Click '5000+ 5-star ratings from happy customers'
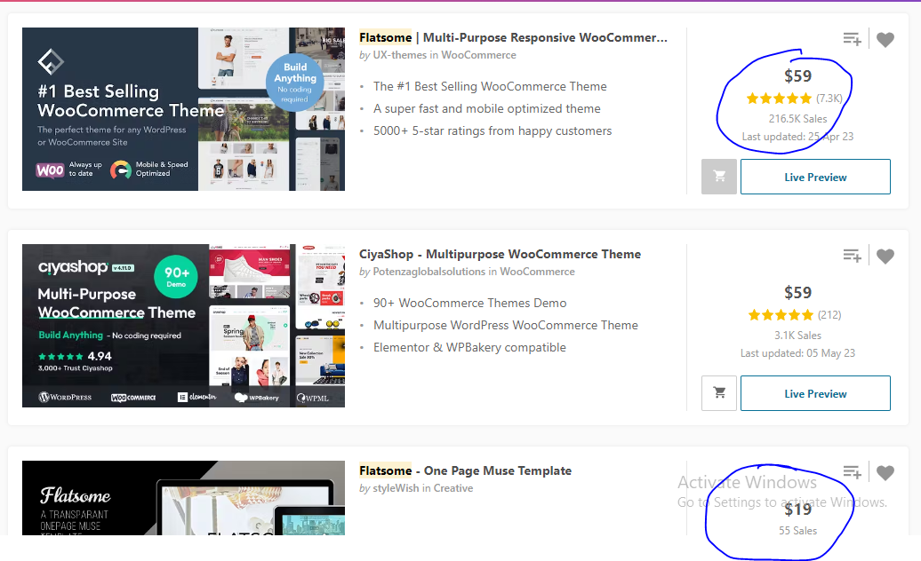This screenshot has width=921, height=561. pyautogui.click(x=493, y=130)
